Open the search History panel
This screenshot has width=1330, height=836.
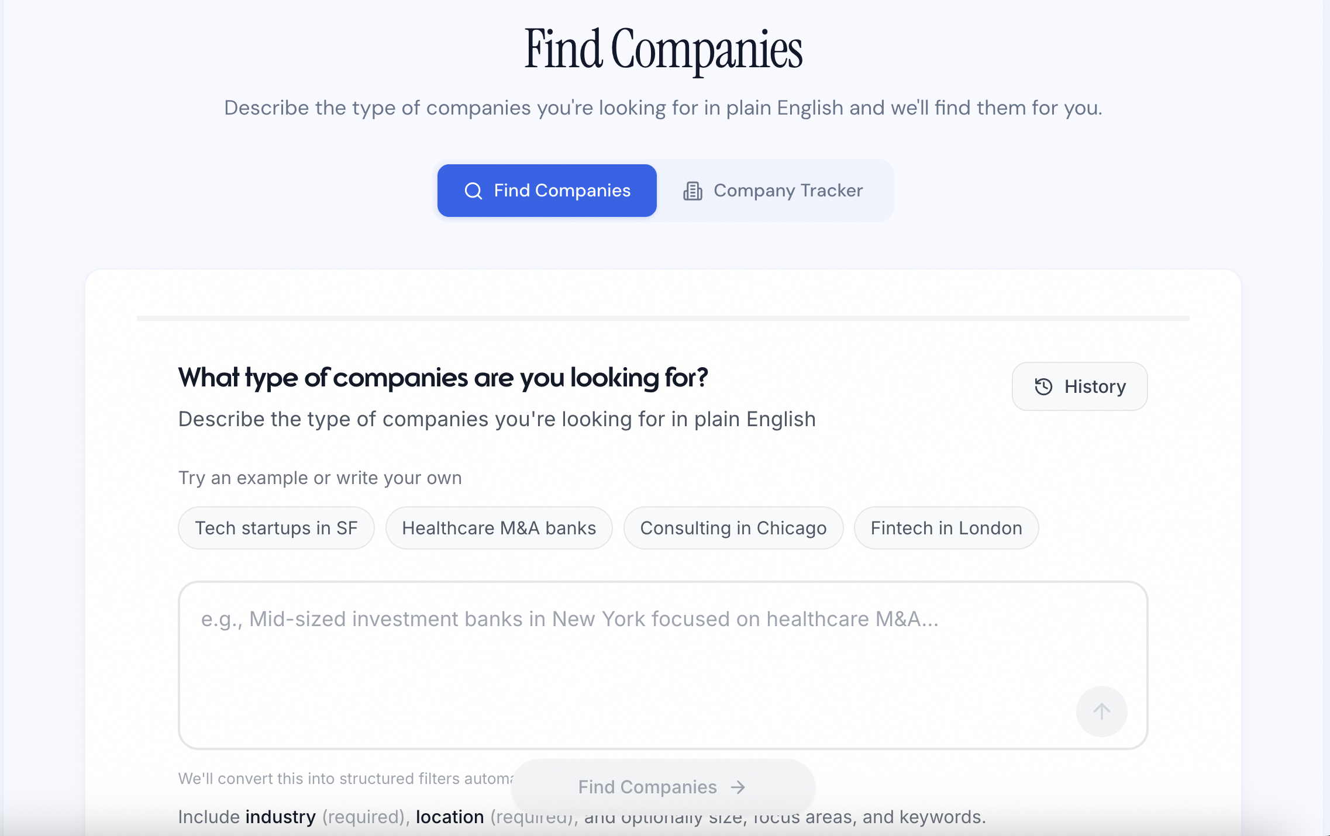click(x=1080, y=386)
